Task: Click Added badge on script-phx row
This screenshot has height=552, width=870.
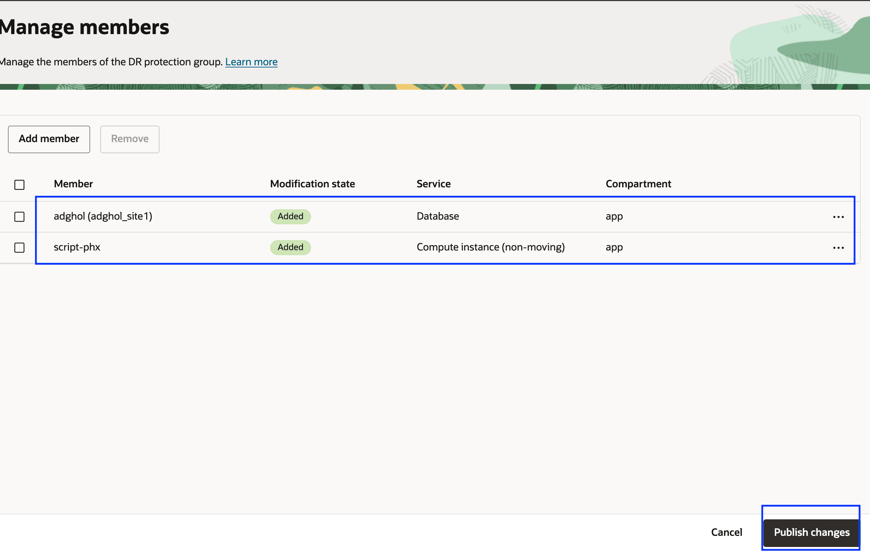Action: (x=290, y=247)
